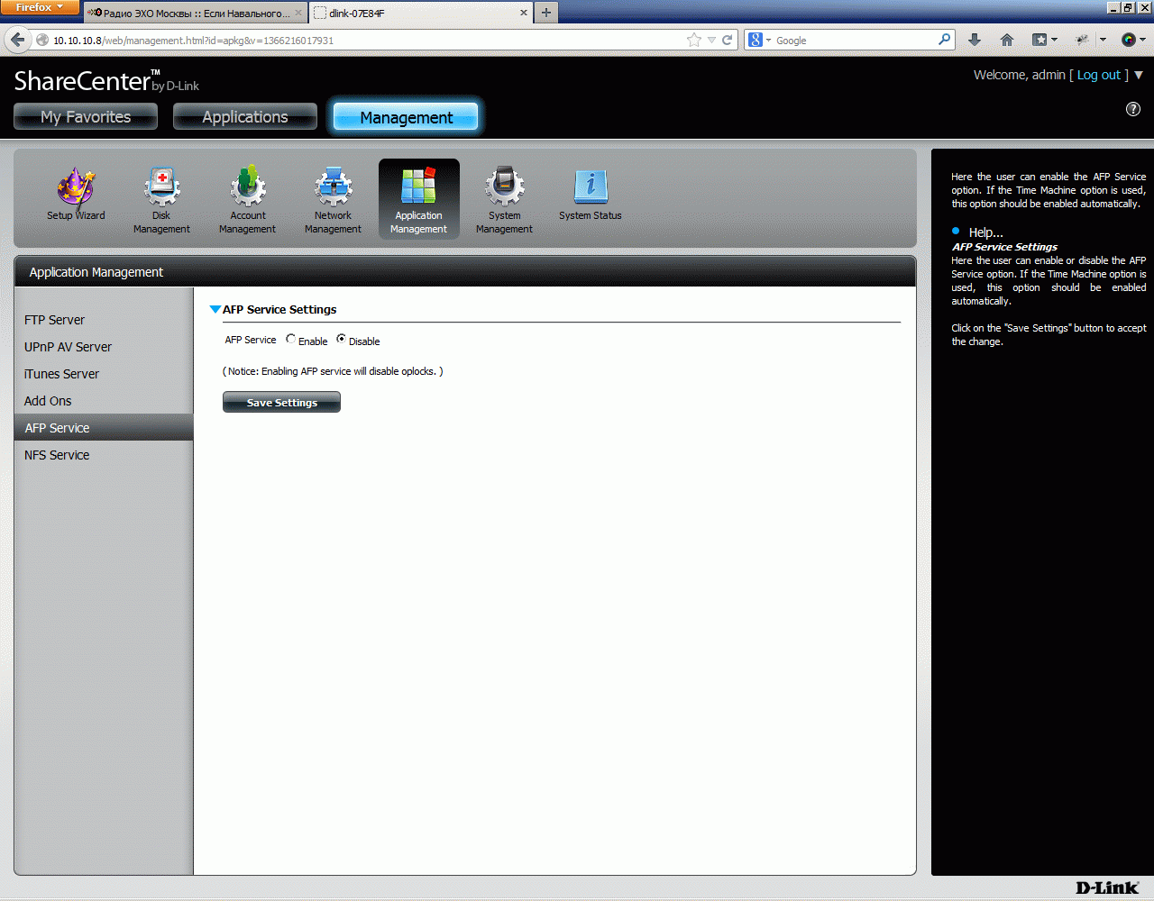Click the Application Management panel header
This screenshot has height=901, width=1154.
click(x=465, y=272)
